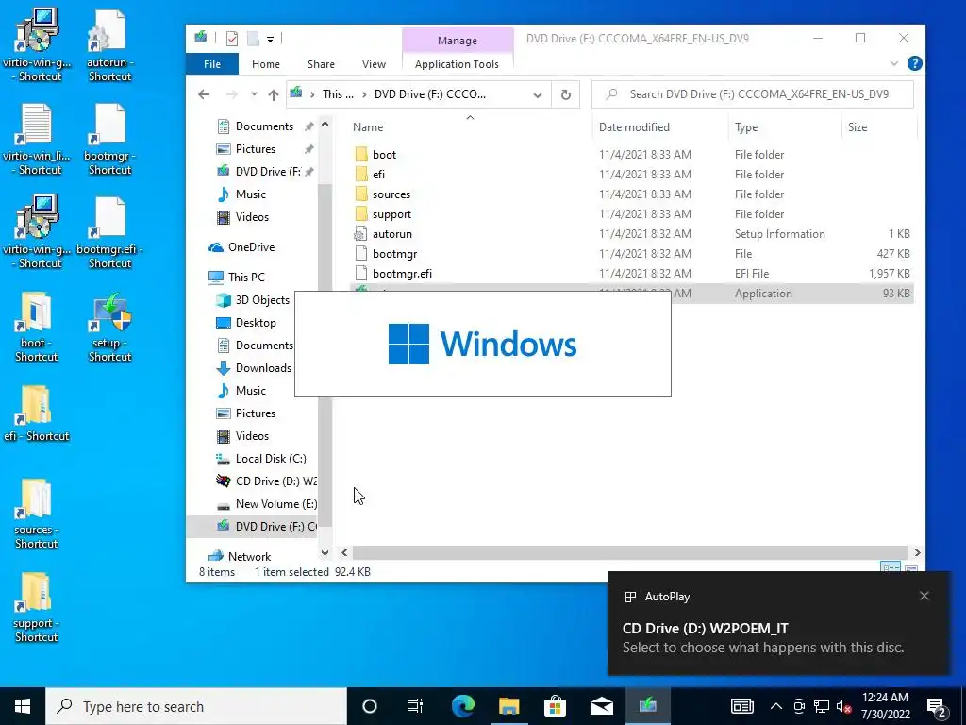966x725 pixels.
Task: Open the File menu in Explorer
Action: click(x=212, y=64)
